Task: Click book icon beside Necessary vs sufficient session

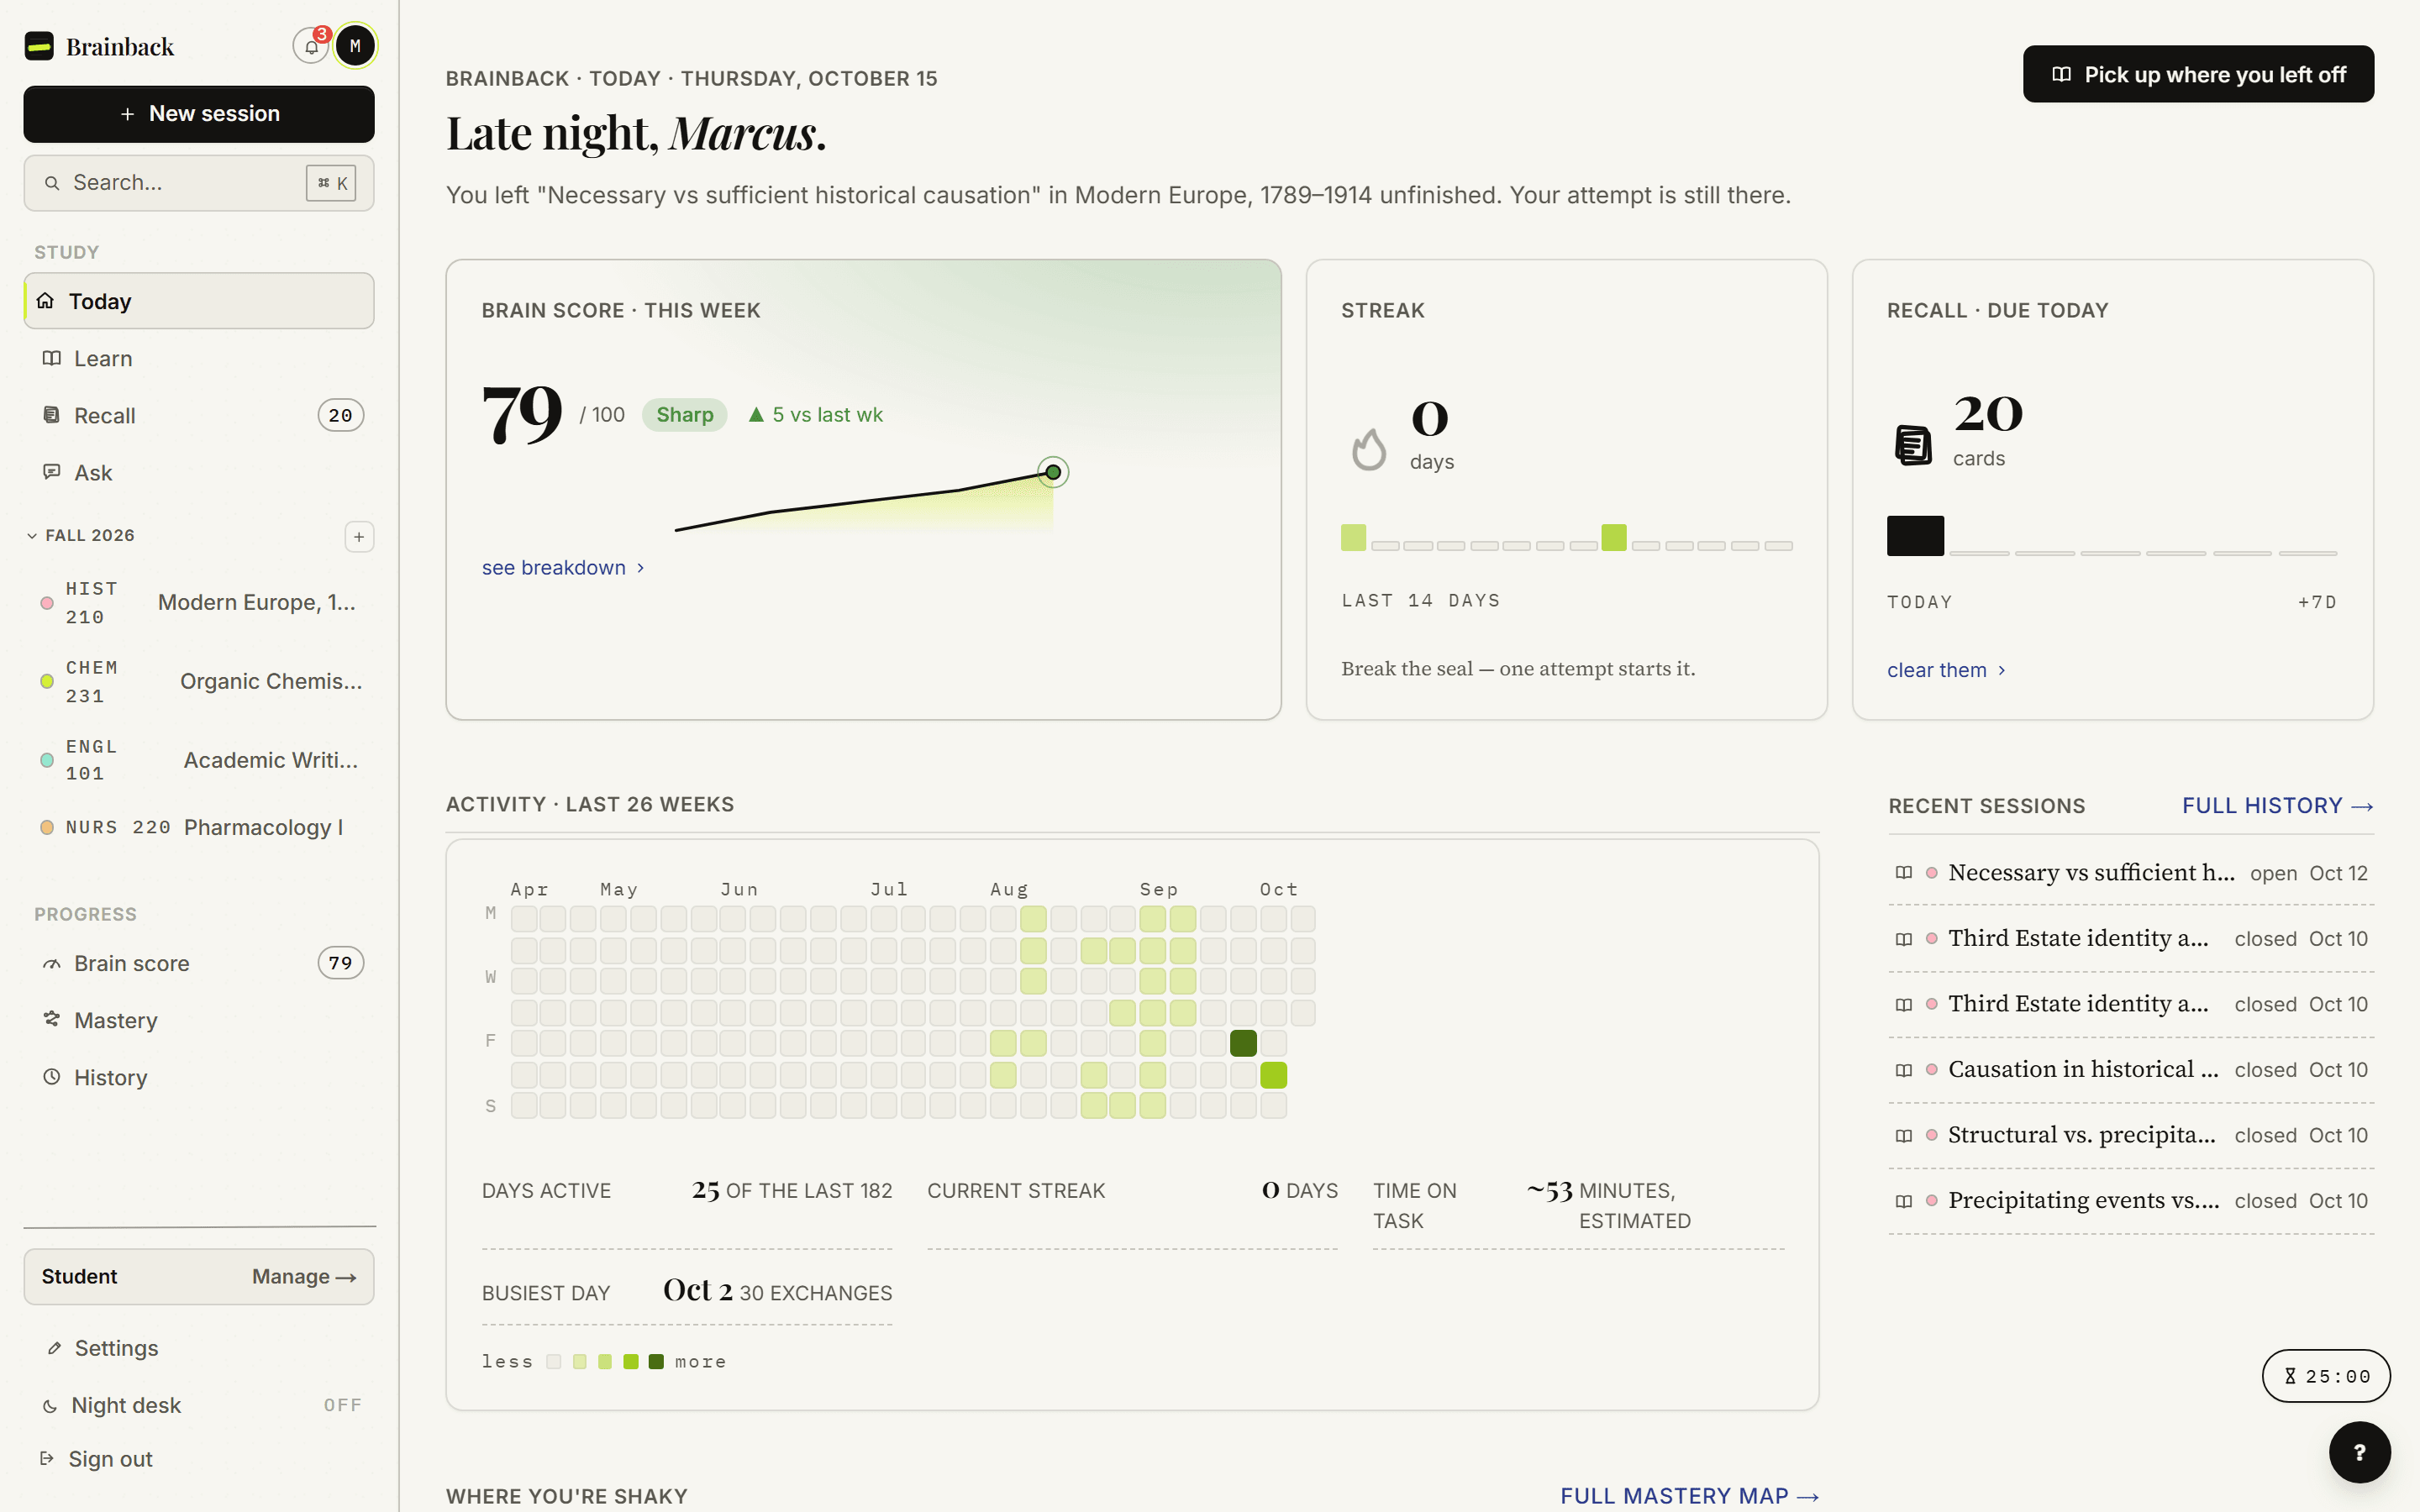Action: [1903, 873]
